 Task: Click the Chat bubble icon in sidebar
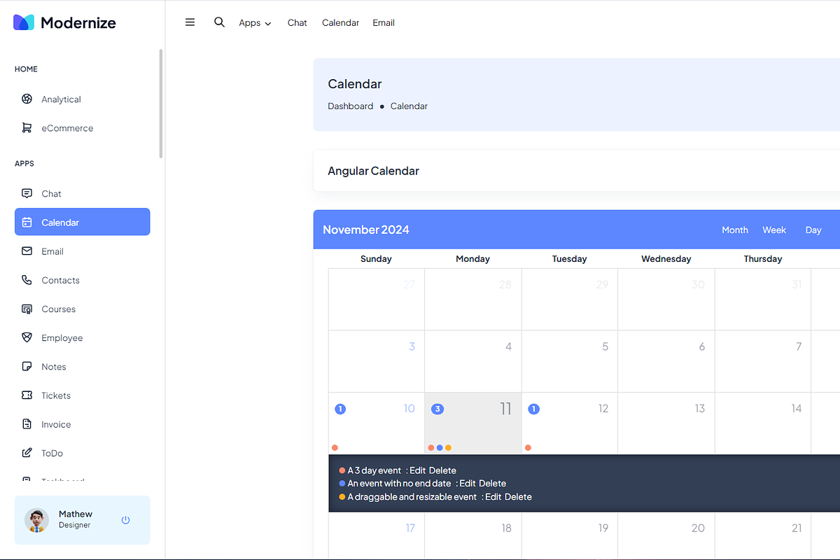27,193
